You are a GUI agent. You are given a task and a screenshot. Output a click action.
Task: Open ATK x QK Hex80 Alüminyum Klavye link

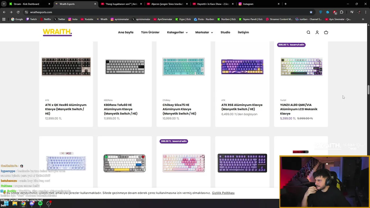66,109
